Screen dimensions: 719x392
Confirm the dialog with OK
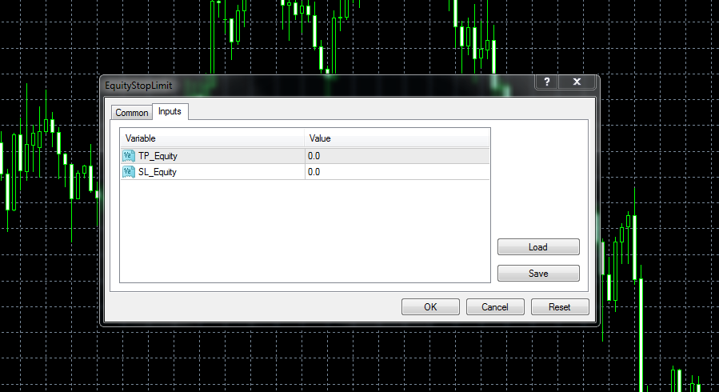point(430,306)
